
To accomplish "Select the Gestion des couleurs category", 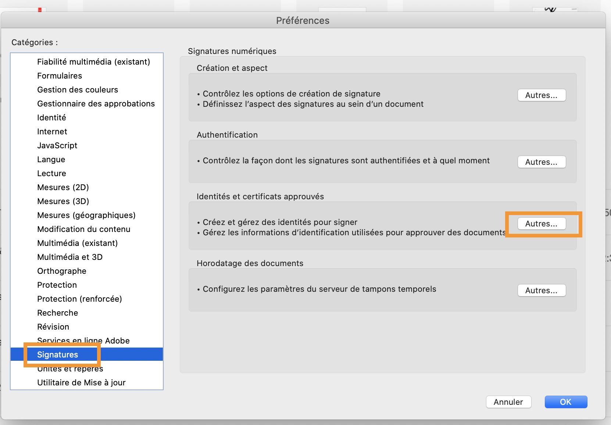I will 77,90.
